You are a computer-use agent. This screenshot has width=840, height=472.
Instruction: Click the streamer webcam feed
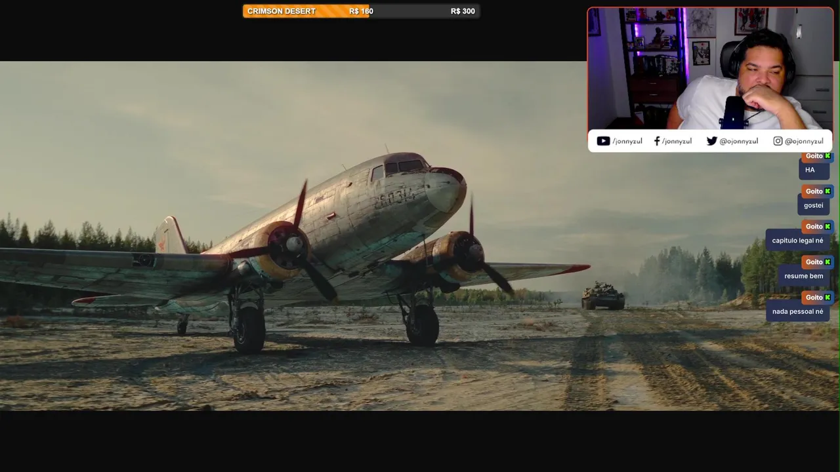click(710, 68)
